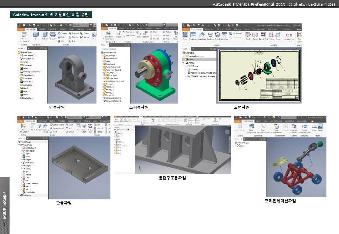
Task: Choose Free Move in assembly window
Action: (x=128, y=32)
